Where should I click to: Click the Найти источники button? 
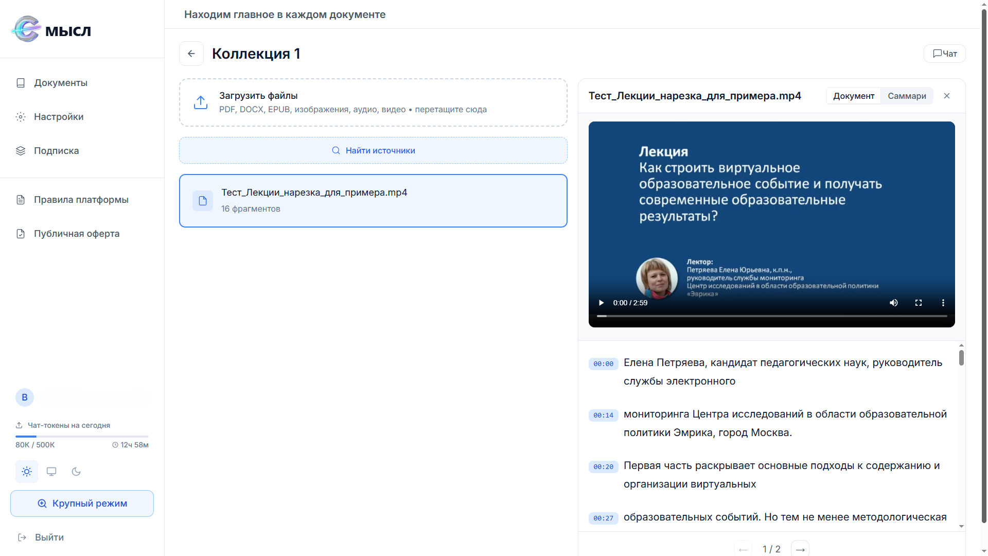[373, 150]
